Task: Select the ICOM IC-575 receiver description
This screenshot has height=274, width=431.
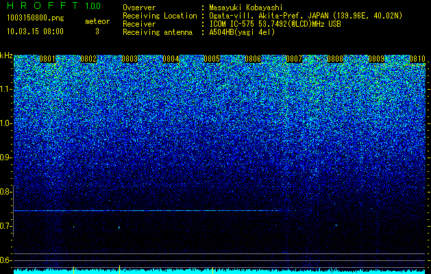Action: coord(275,24)
